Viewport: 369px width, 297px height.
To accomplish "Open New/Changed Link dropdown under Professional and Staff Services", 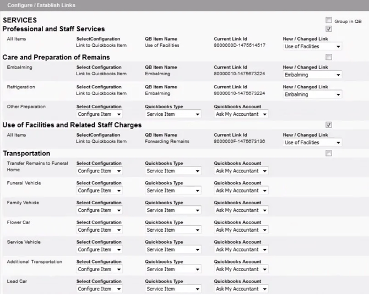I will (312, 47).
